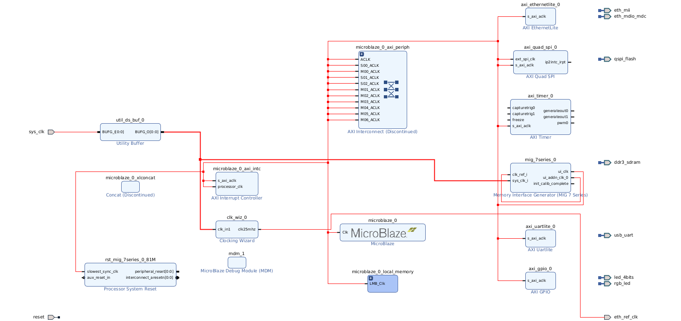Select slowest_sync_clk pin on rst_mig_7series_0_81M
Screen dimensions: 681x321
pos(103,272)
